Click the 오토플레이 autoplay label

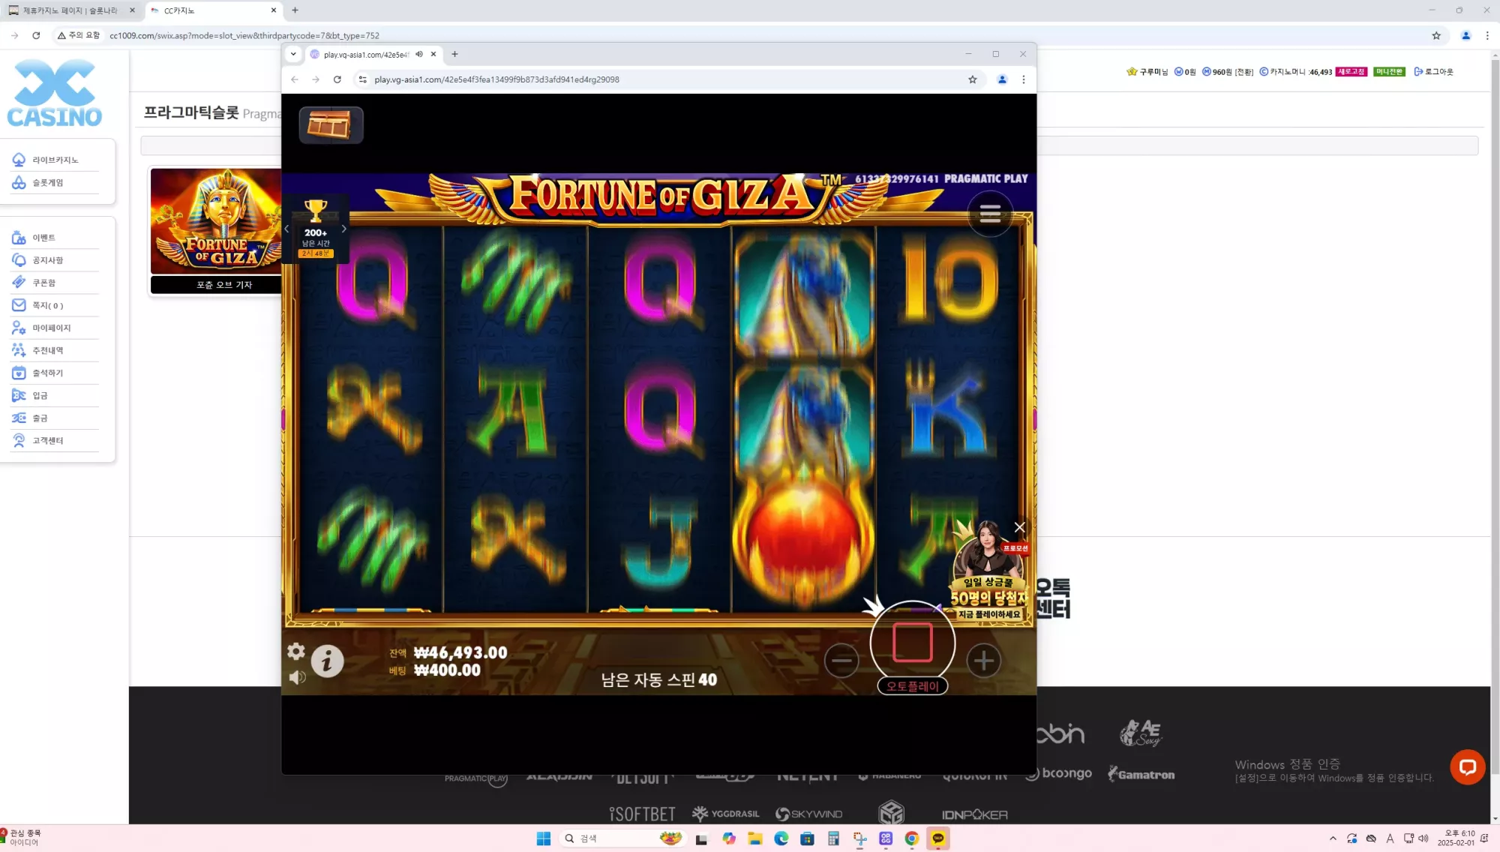[x=912, y=686]
